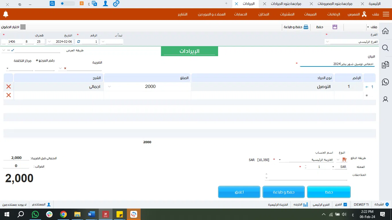Click the sidebar search magnifier icon
392x220 pixels.
(x=385, y=48)
